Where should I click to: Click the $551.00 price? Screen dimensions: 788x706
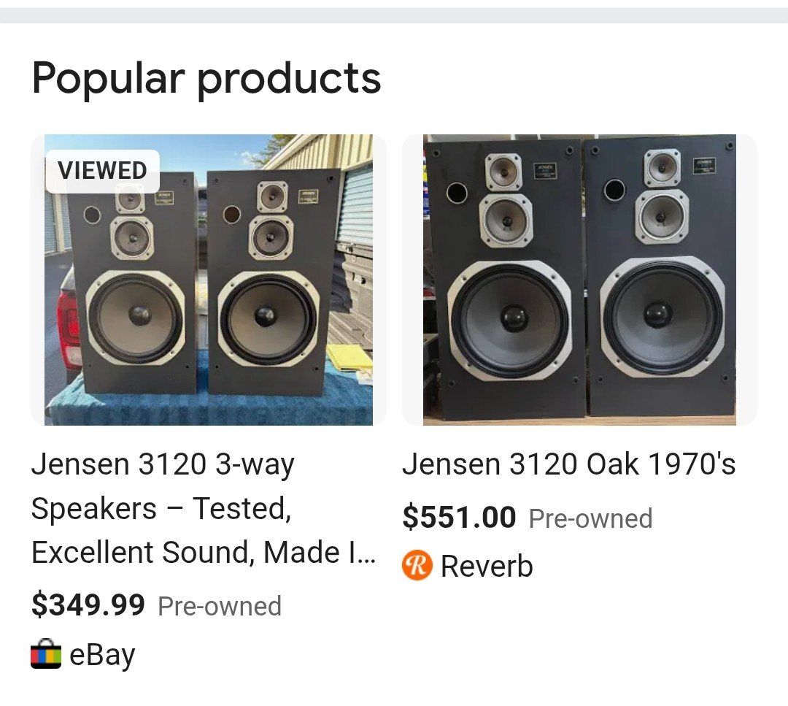(x=459, y=518)
